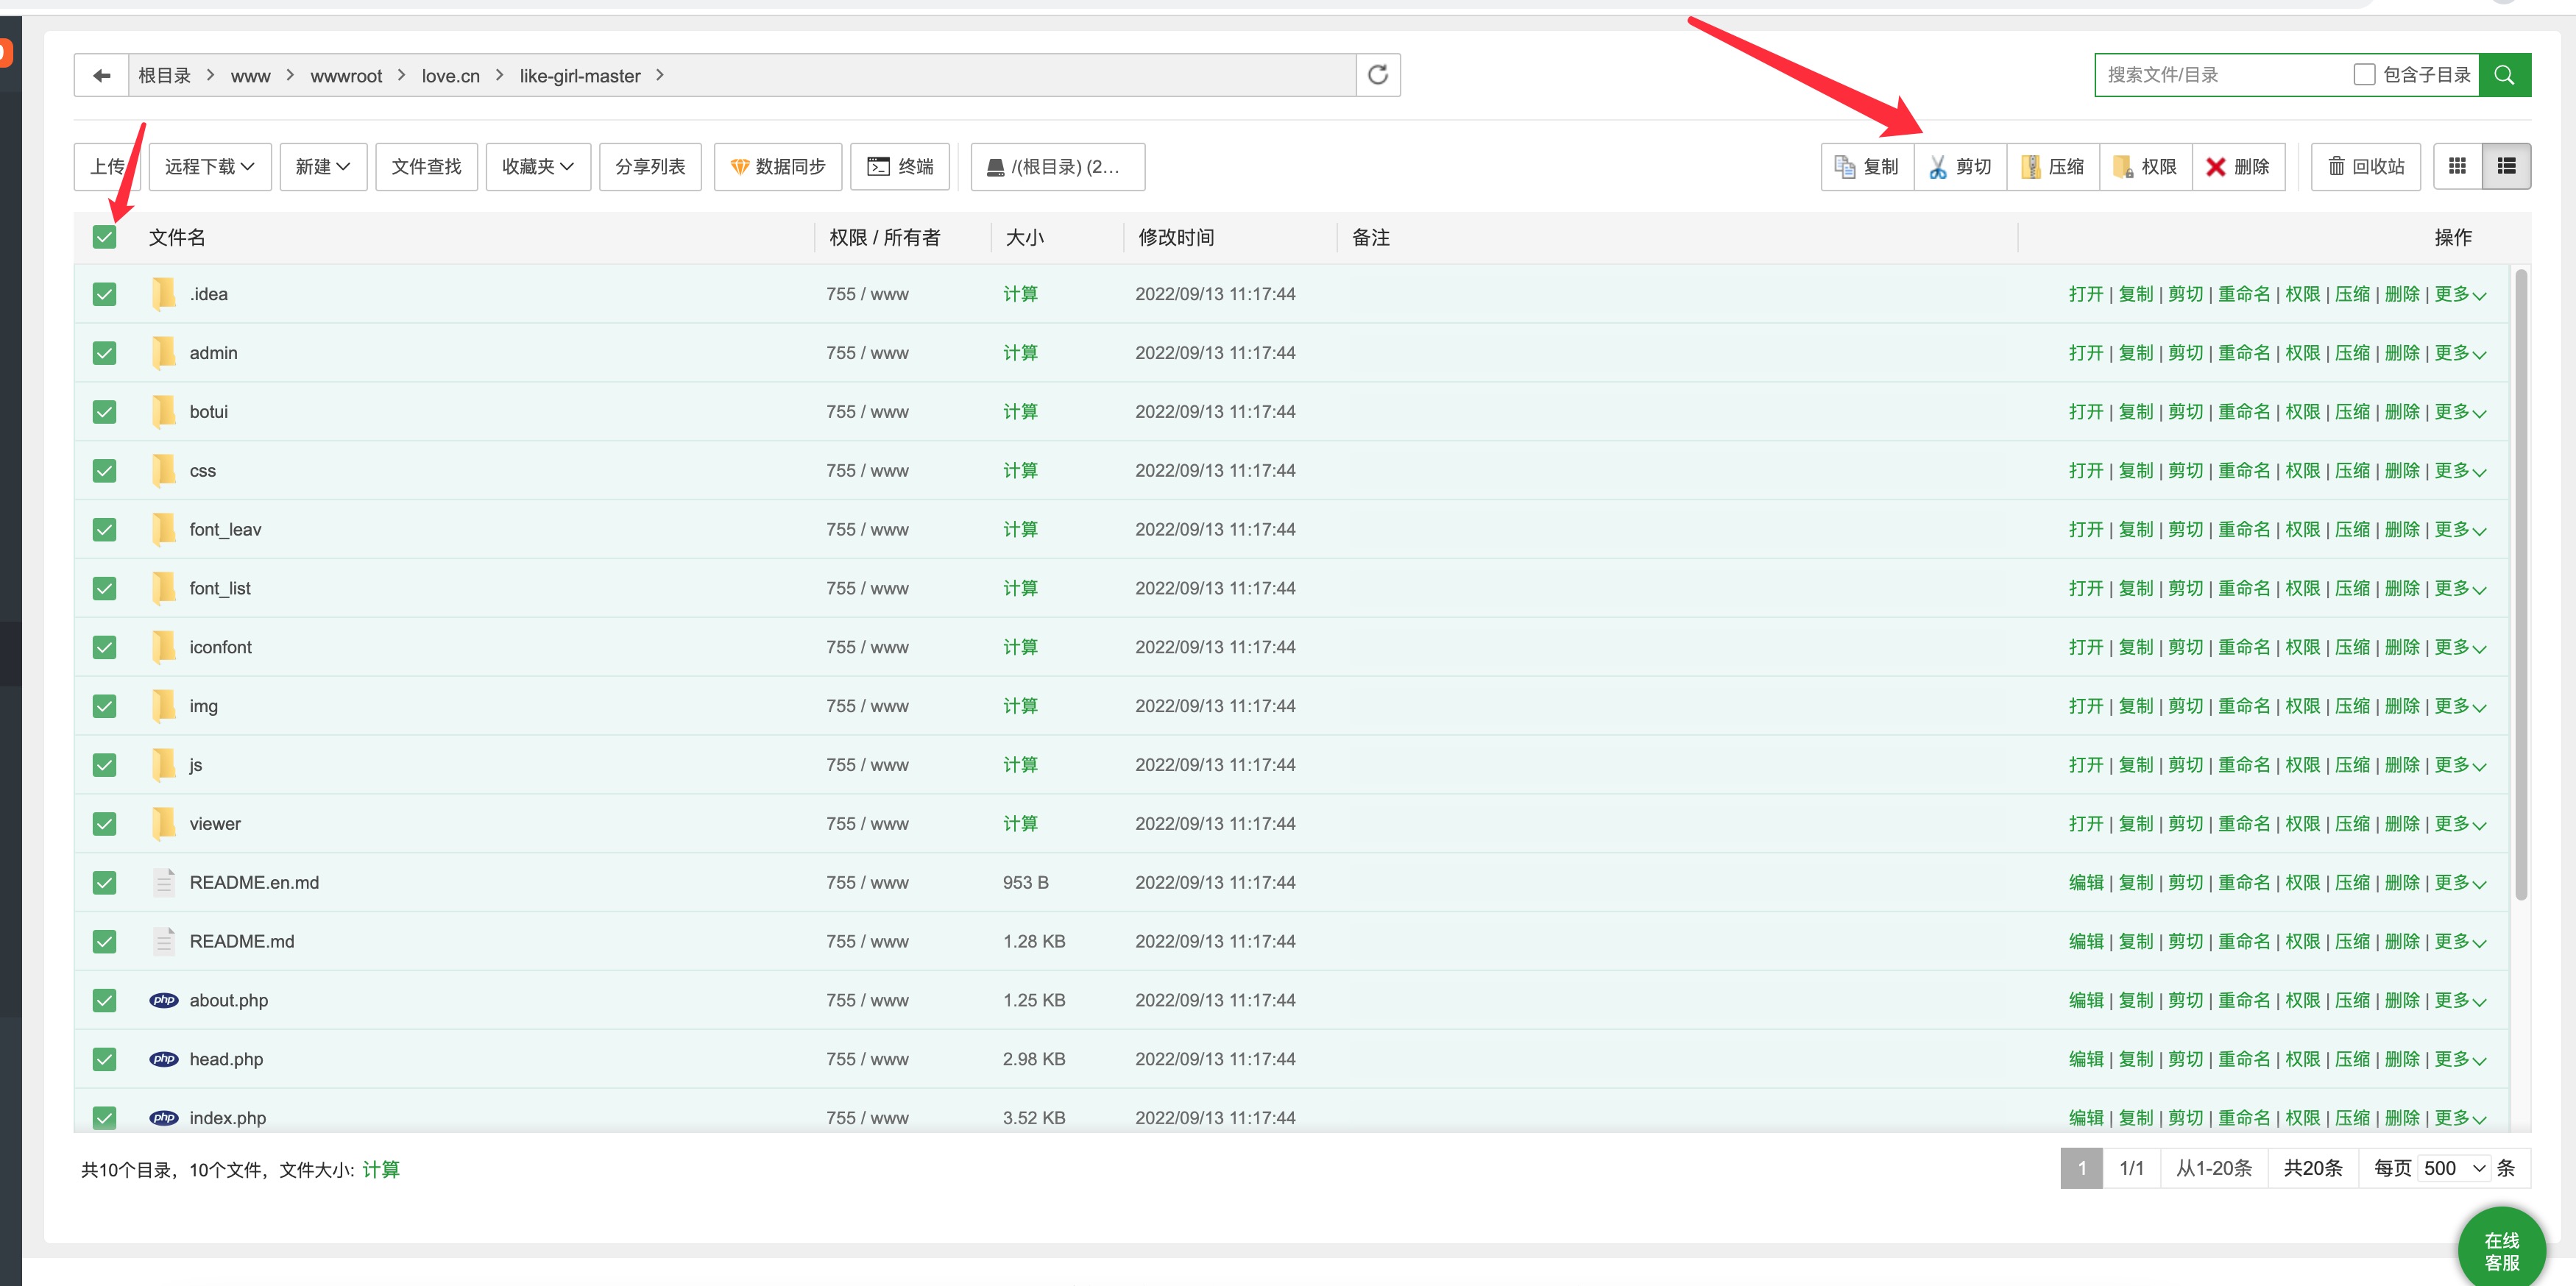
Task: Open the per-page 500 items dropdown
Action: point(2453,1168)
